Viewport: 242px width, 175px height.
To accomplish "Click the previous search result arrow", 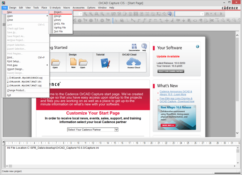I will click(215, 14).
